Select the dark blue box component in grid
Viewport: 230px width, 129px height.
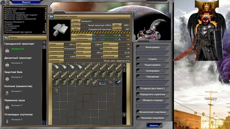click(x=118, y=82)
